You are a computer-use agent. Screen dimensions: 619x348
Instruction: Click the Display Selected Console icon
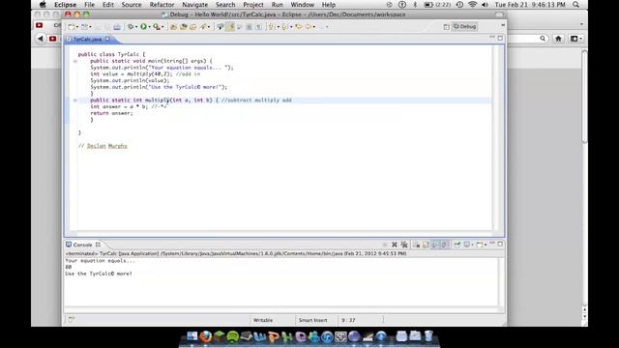click(x=466, y=245)
